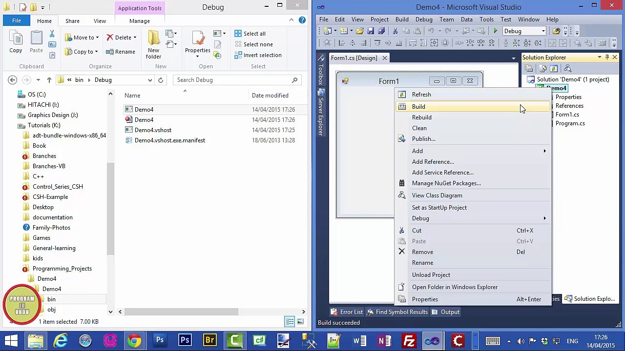Open the Tools menu in Visual Studio
Screen dimensions: 625x351
pos(486,19)
